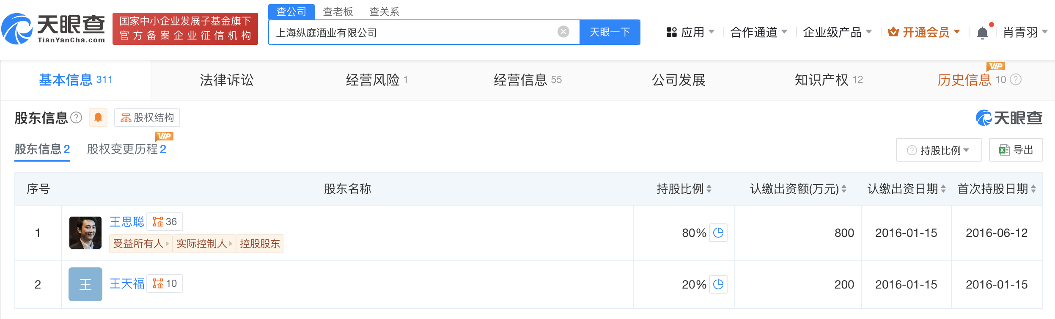Open the help icon beside 股东信息
The width and height of the screenshot is (1055, 319).
point(76,118)
